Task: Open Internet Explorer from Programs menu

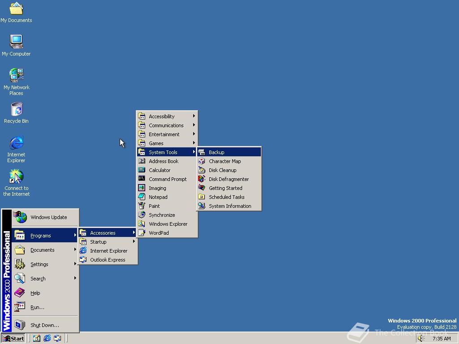Action: [x=108, y=251]
